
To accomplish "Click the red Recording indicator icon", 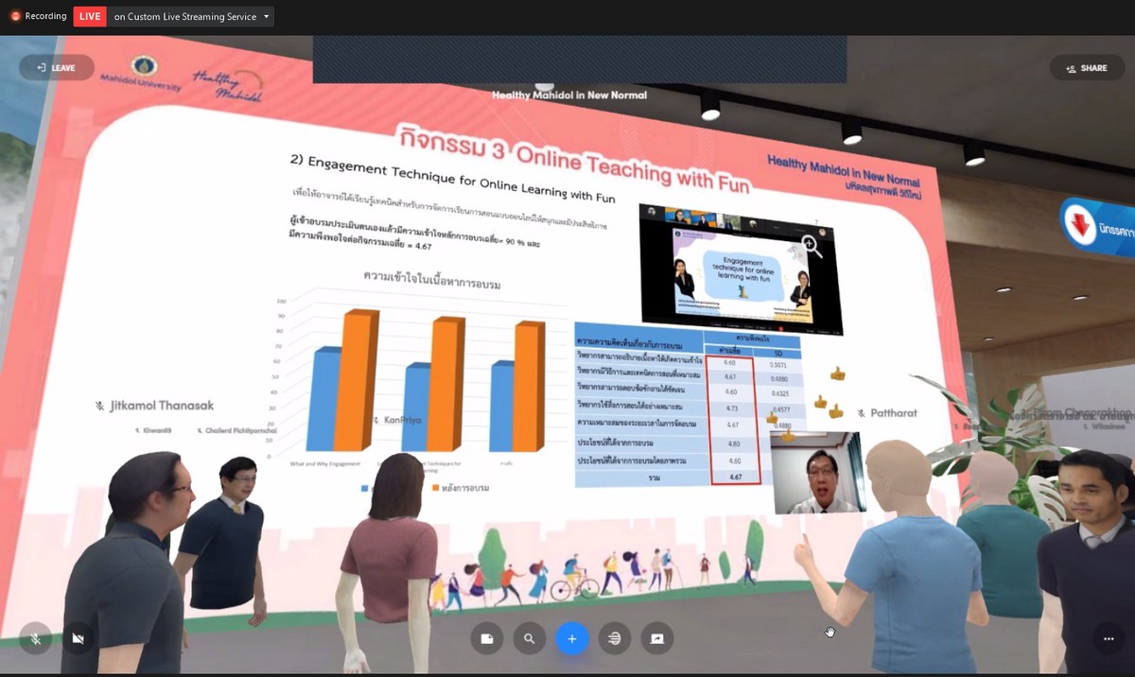I will coord(15,17).
